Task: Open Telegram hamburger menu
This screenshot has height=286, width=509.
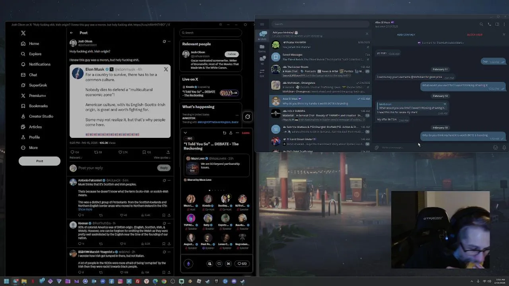Action: click(262, 24)
